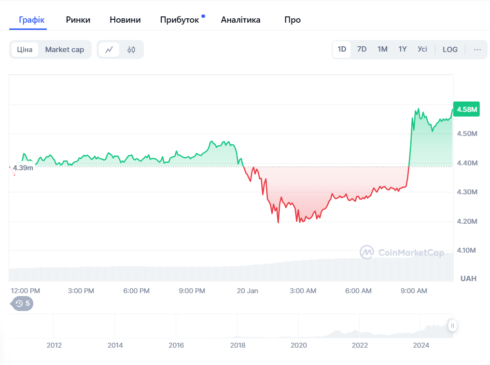Select the Ціна price toggle
This screenshot has width=490, height=365.
click(25, 50)
